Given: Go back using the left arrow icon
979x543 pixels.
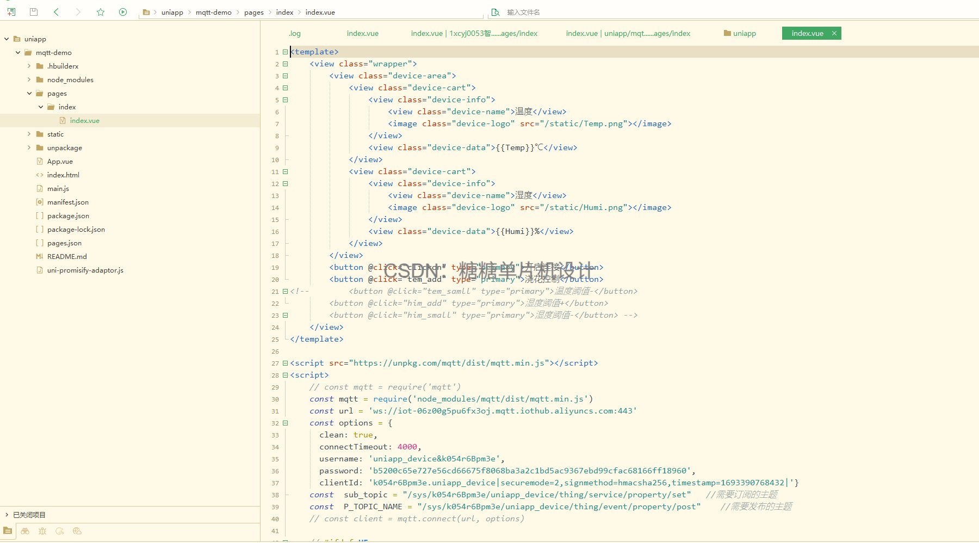Looking at the screenshot, I should [x=56, y=11].
